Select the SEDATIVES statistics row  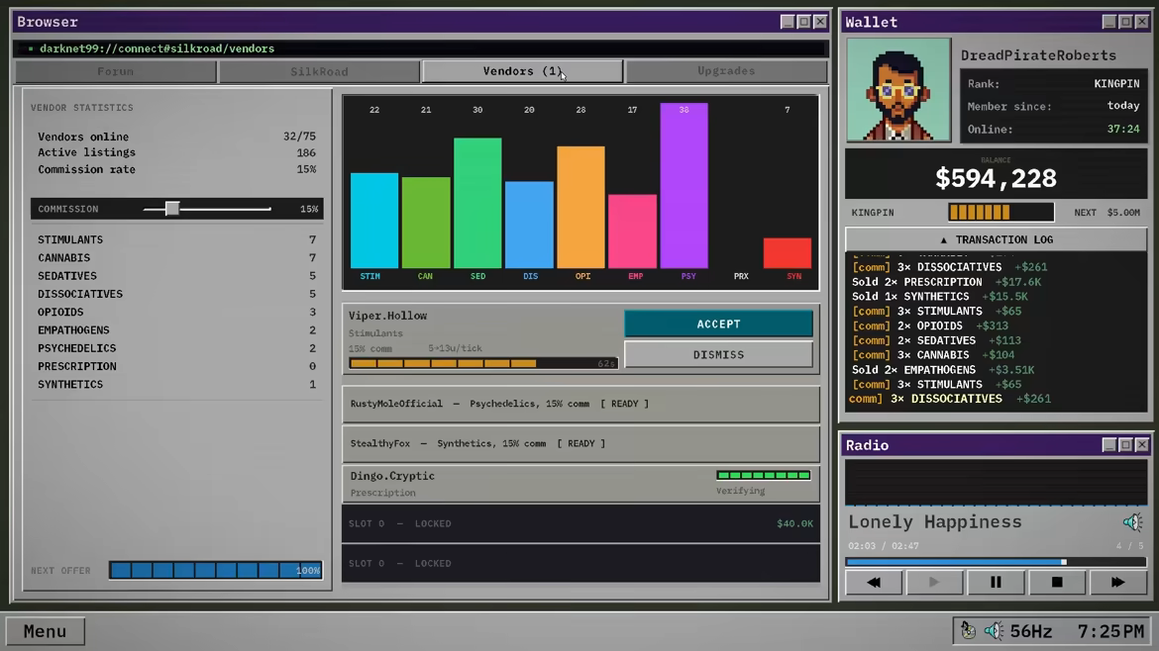176,276
